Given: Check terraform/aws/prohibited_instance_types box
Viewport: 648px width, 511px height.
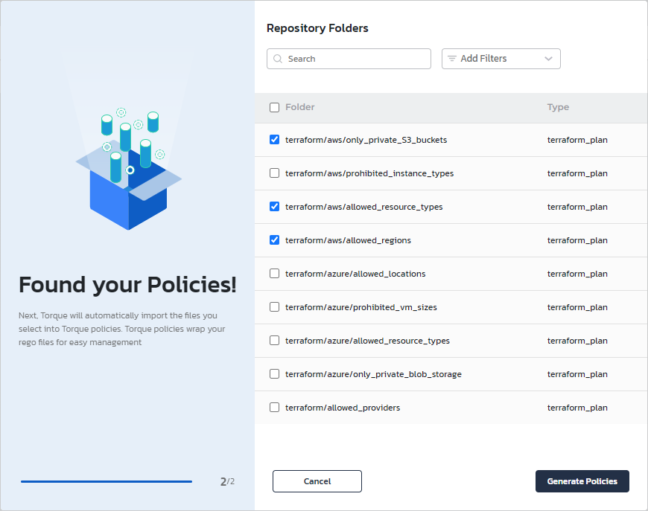Looking at the screenshot, I should [x=274, y=173].
